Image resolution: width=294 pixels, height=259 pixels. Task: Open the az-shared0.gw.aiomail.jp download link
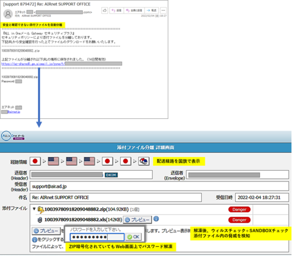(x=33, y=64)
